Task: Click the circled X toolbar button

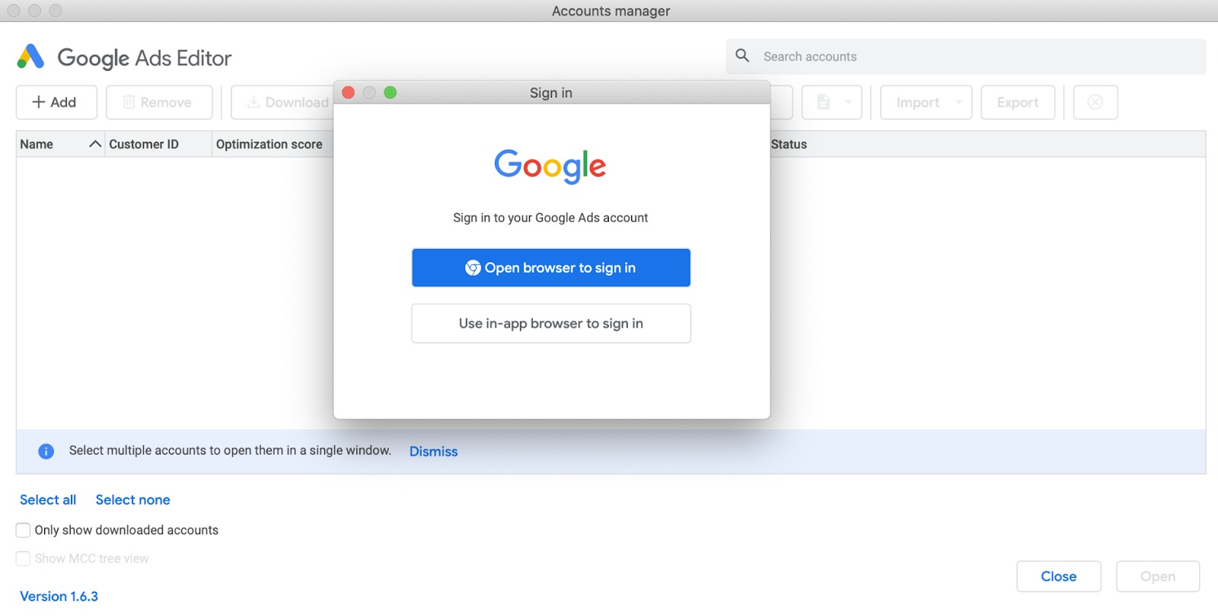Action: point(1095,102)
